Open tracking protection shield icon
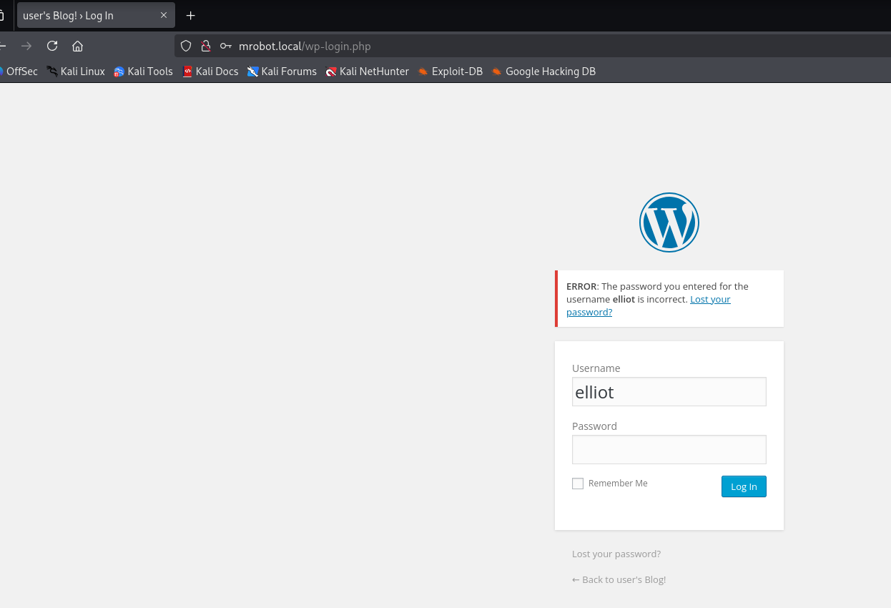Image resolution: width=891 pixels, height=608 pixels. tap(186, 46)
